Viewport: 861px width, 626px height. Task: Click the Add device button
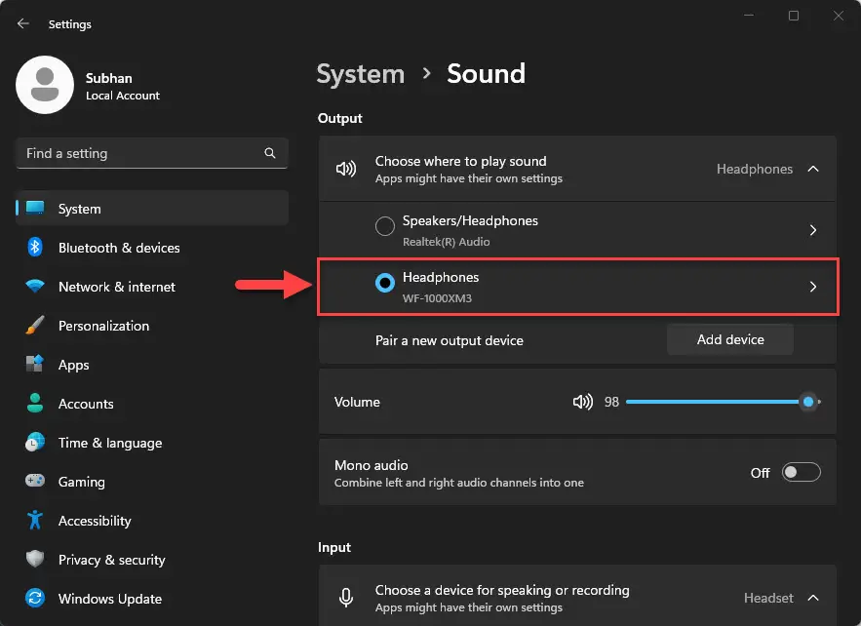729,339
